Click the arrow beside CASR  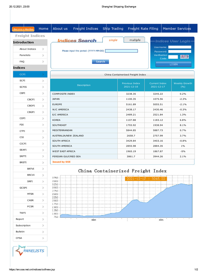pyautogui.click(x=43, y=201)
